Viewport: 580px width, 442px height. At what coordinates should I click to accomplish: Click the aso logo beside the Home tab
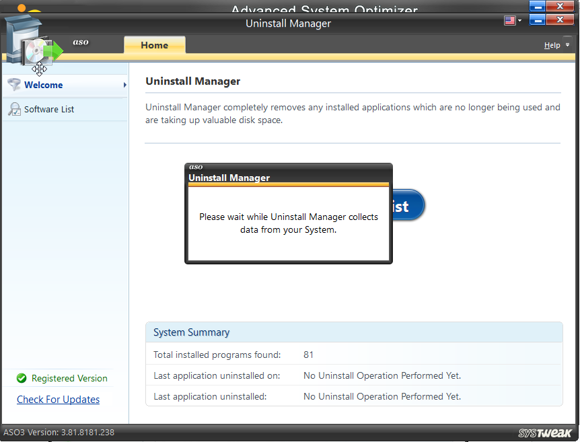click(81, 43)
